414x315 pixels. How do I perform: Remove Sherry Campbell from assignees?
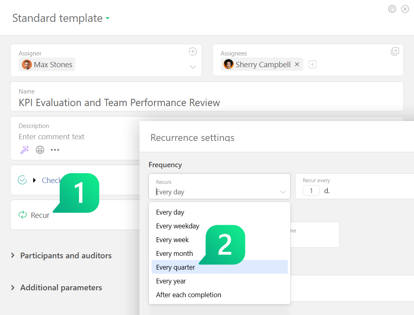[297, 64]
